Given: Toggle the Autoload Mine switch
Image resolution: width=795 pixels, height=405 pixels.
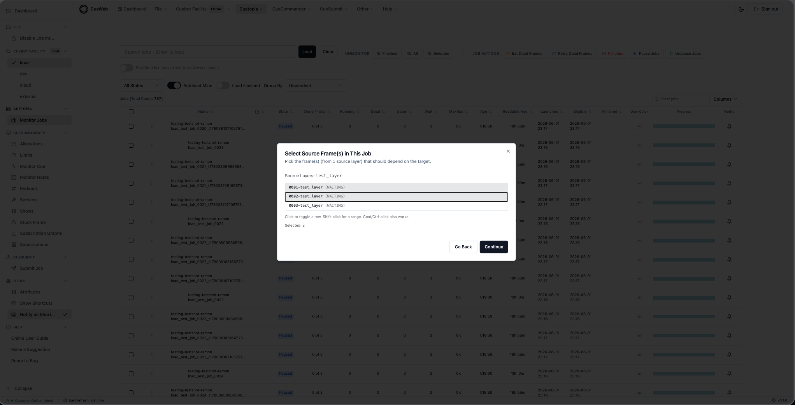Looking at the screenshot, I should [174, 86].
